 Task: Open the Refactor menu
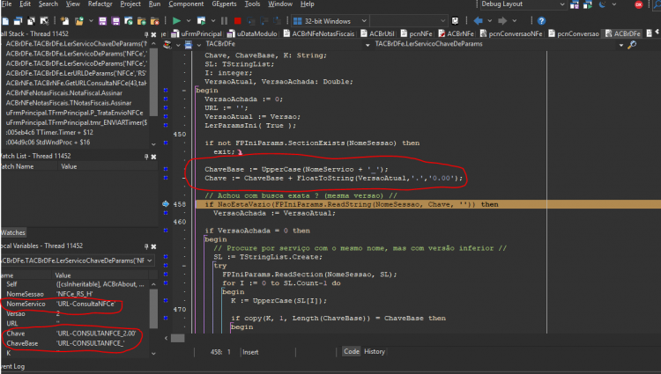pos(100,4)
